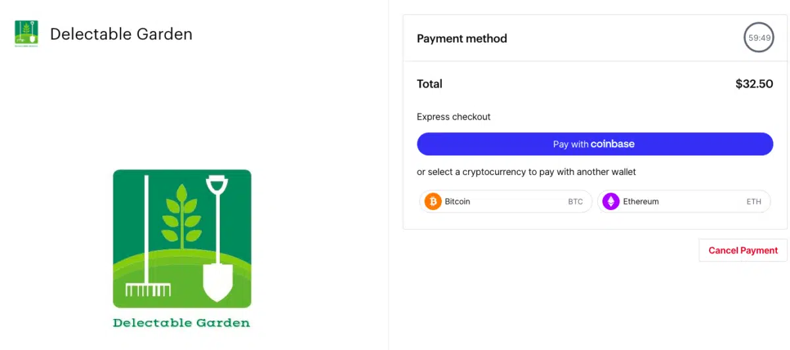Select Bitcoin as payment cryptocurrency
The width and height of the screenshot is (790, 350).
pyautogui.click(x=506, y=201)
